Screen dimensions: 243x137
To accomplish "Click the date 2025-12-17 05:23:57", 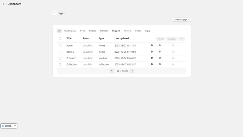I will (x=125, y=64).
